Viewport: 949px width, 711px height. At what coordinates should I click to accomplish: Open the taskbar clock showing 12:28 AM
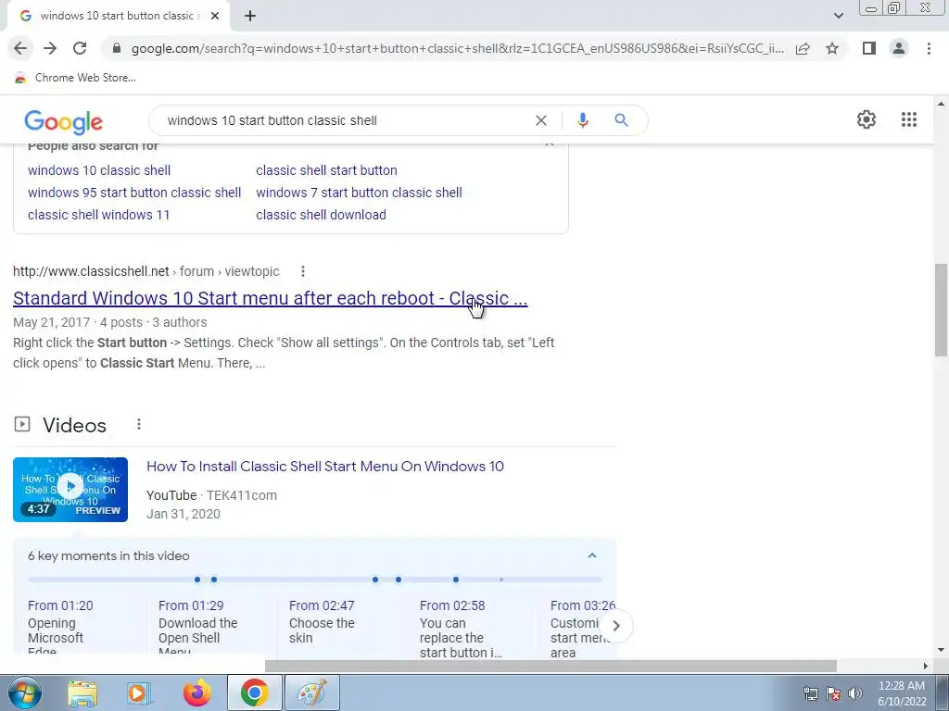pyautogui.click(x=901, y=693)
